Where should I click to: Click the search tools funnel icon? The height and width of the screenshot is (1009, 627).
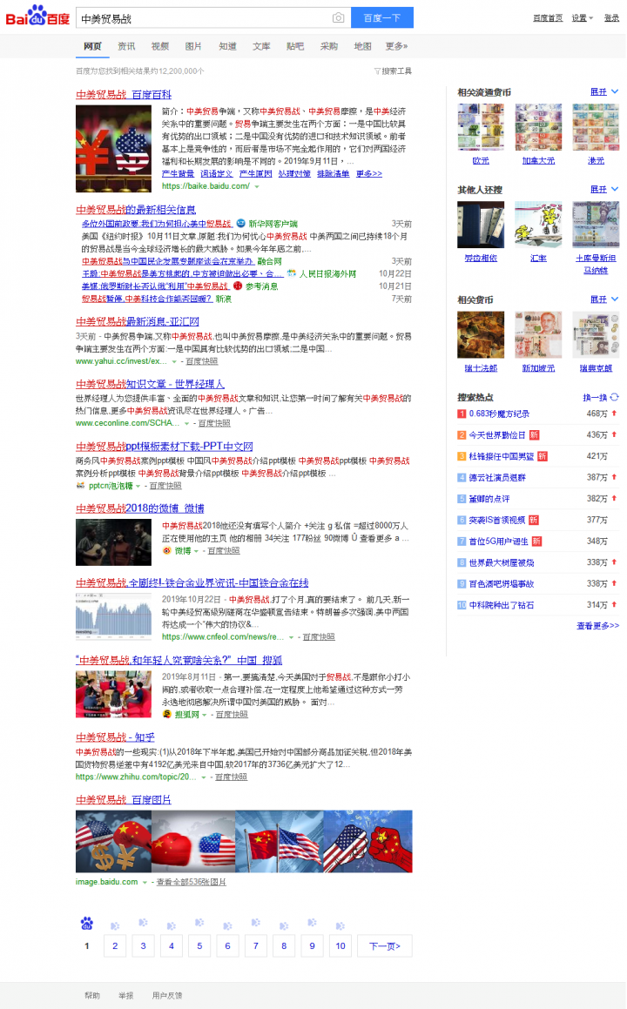tap(377, 71)
